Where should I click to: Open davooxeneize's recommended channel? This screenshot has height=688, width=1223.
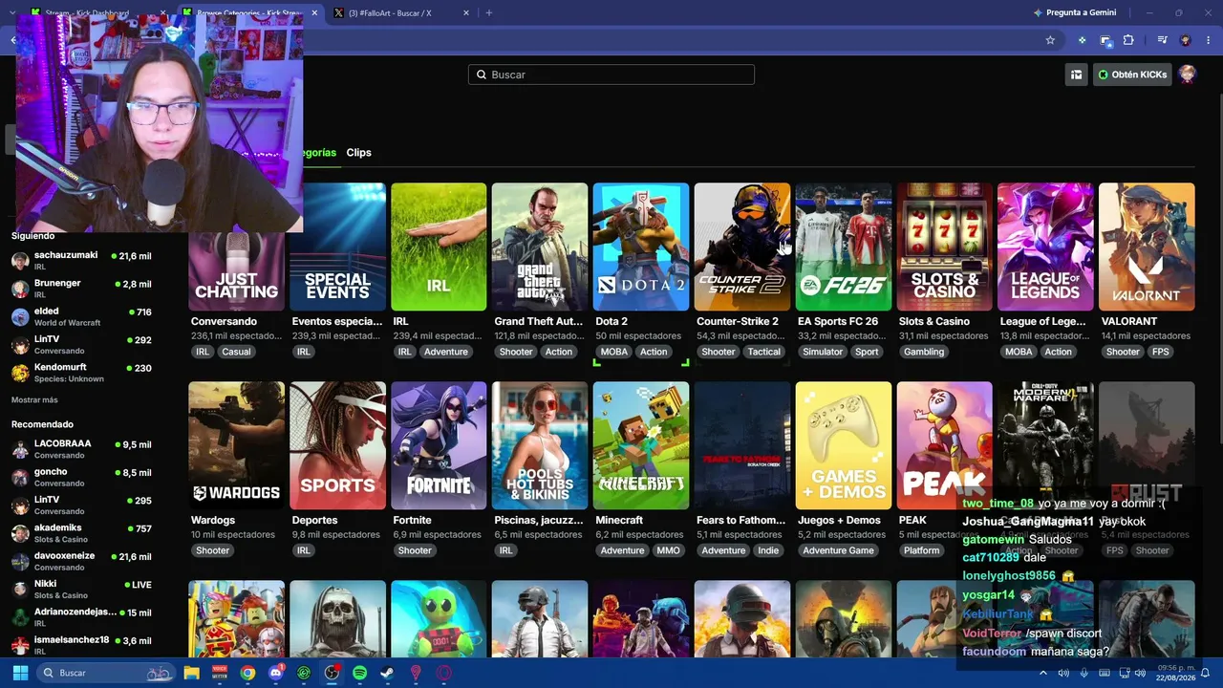(x=81, y=560)
